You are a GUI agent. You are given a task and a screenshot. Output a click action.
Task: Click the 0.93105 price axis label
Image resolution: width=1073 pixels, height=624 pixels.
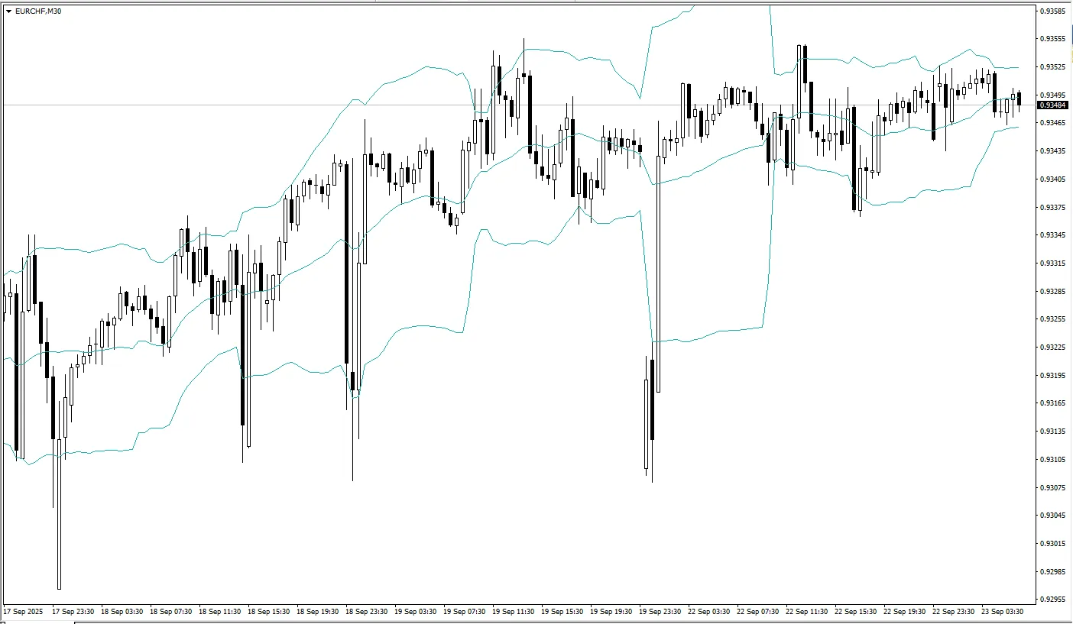tap(1054, 459)
